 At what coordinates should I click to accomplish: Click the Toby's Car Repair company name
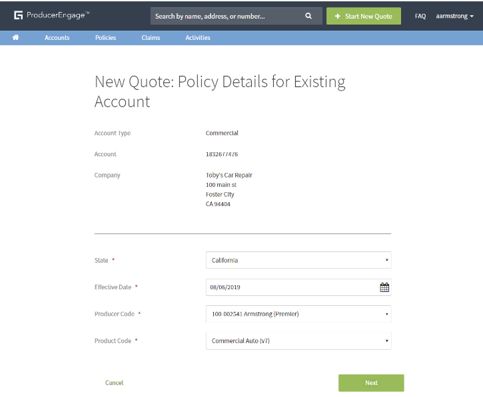pyautogui.click(x=229, y=175)
